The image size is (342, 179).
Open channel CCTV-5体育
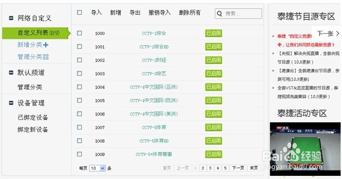[154, 127]
